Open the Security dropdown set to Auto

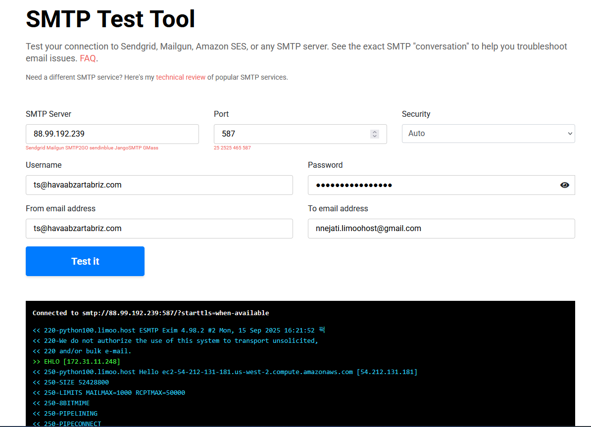point(488,134)
